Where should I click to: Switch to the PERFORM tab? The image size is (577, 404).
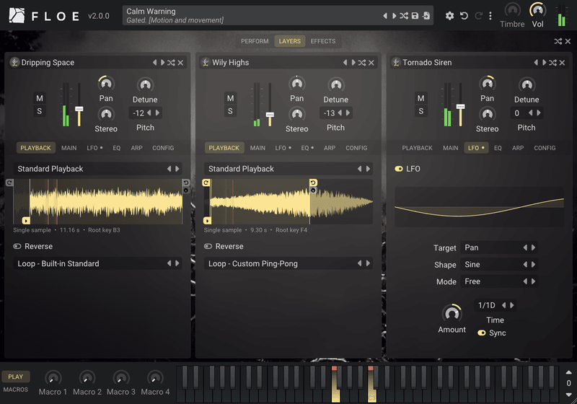pyautogui.click(x=255, y=41)
